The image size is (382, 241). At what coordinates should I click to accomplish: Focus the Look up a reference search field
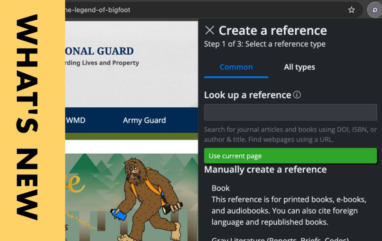coord(290,112)
